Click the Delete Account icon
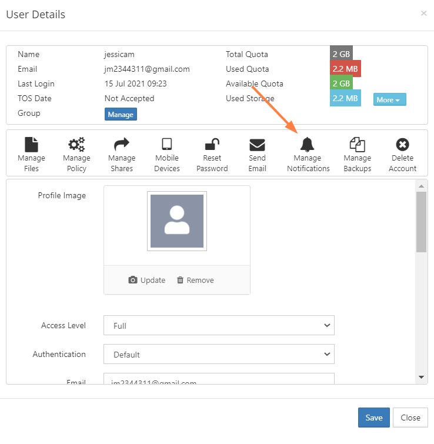The height and width of the screenshot is (444, 434). pyautogui.click(x=402, y=145)
